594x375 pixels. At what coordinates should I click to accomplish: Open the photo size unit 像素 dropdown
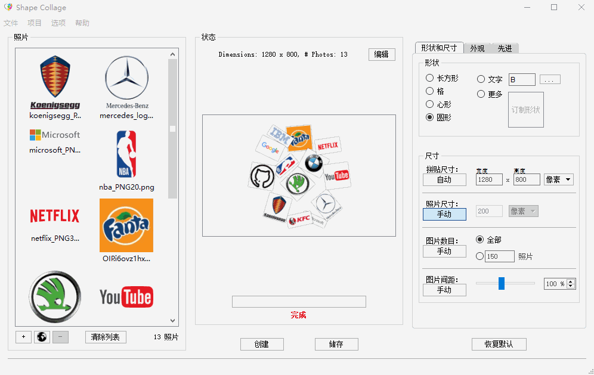(x=523, y=211)
